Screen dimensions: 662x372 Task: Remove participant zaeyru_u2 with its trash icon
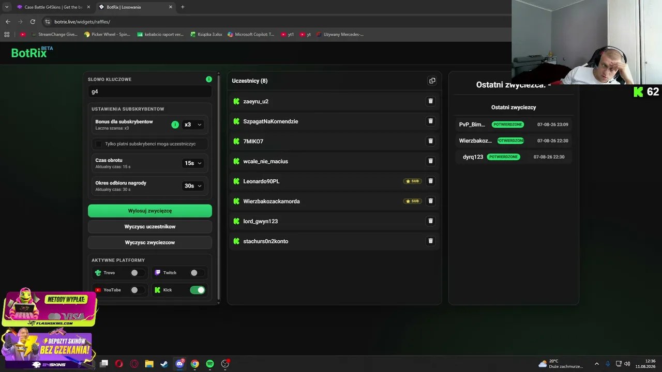[x=430, y=101]
